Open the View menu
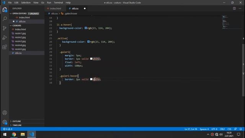This screenshot has height=138, width=245. (x=36, y=3)
